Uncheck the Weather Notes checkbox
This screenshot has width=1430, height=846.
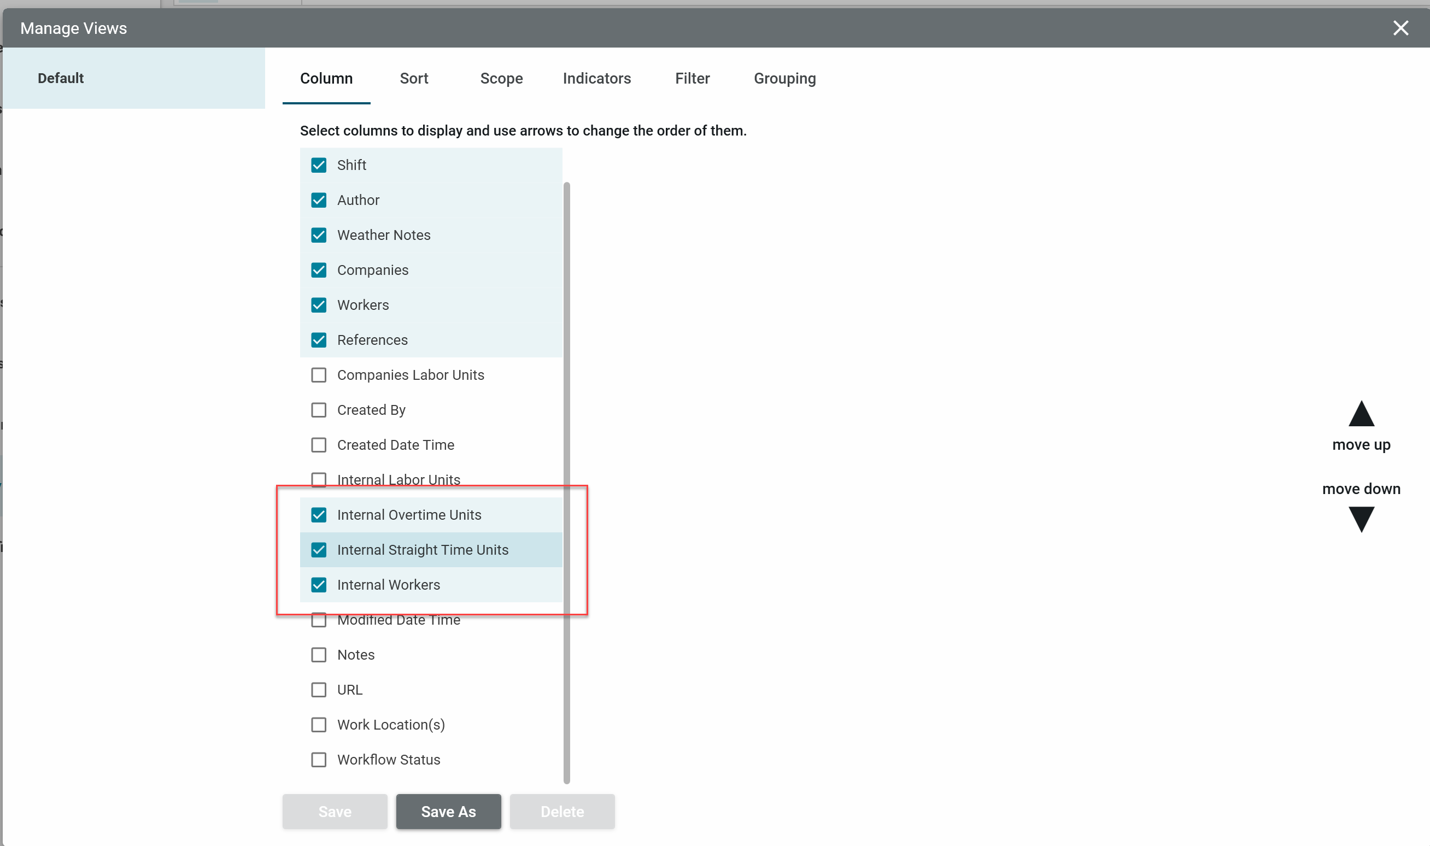(319, 235)
